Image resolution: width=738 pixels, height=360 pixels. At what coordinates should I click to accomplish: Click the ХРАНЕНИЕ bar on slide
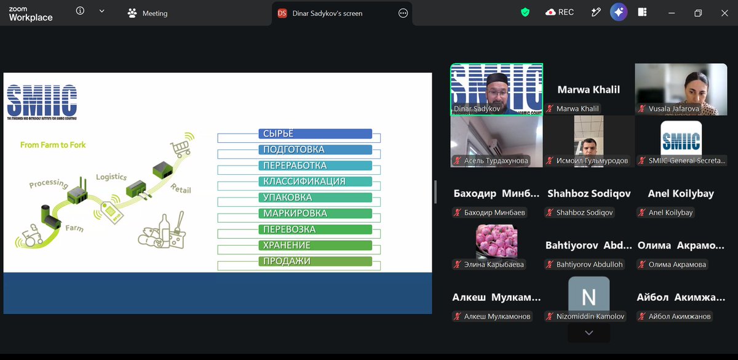coord(315,246)
